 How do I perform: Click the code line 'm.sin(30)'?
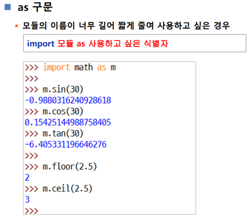pyautogui.click(x=63, y=90)
